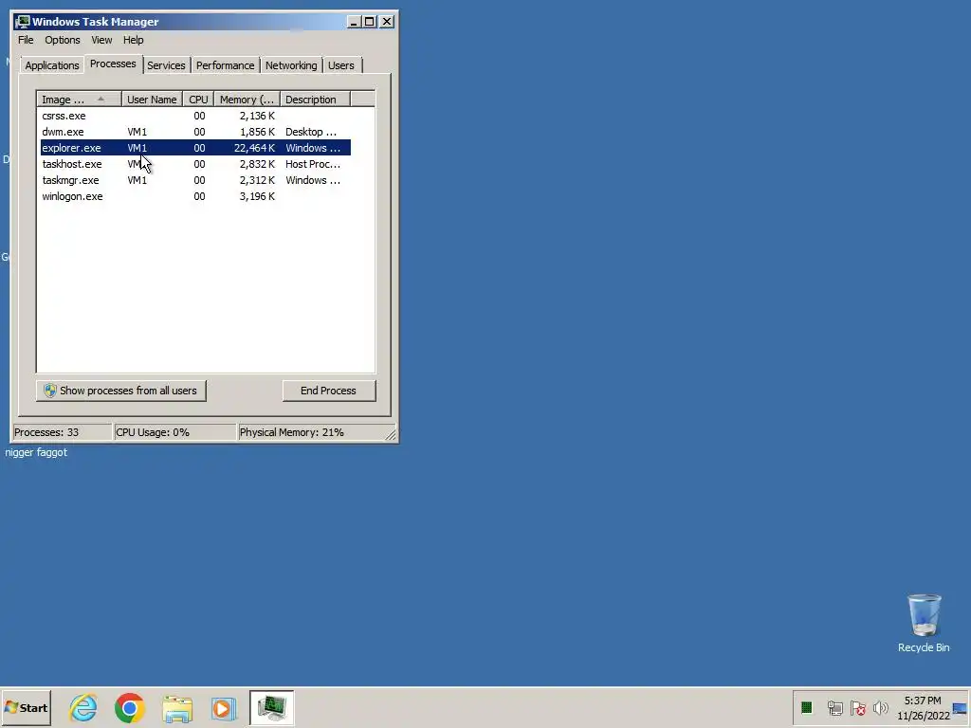
Task: Click the Host Proc... description cell
Action: [x=313, y=164]
